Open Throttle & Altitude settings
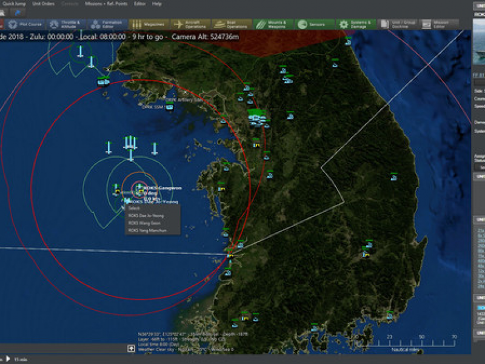The width and height of the screenshot is (485, 364). click(66, 24)
